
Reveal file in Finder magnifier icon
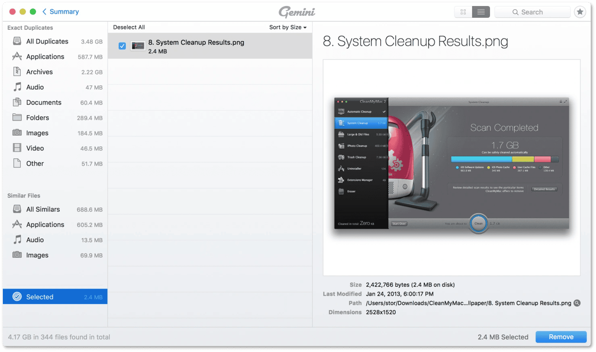(577, 303)
